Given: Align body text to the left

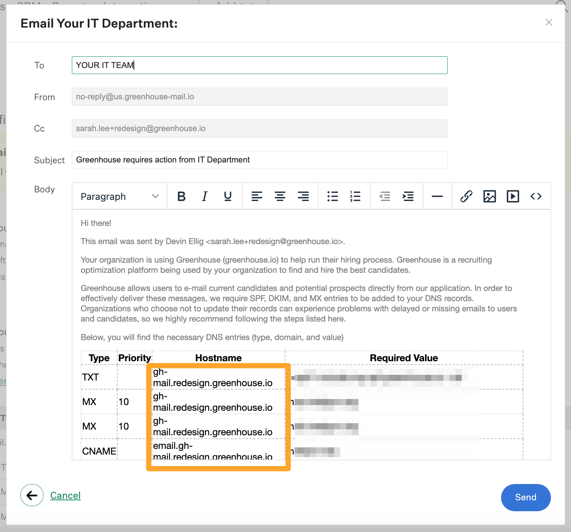Looking at the screenshot, I should pos(257,196).
